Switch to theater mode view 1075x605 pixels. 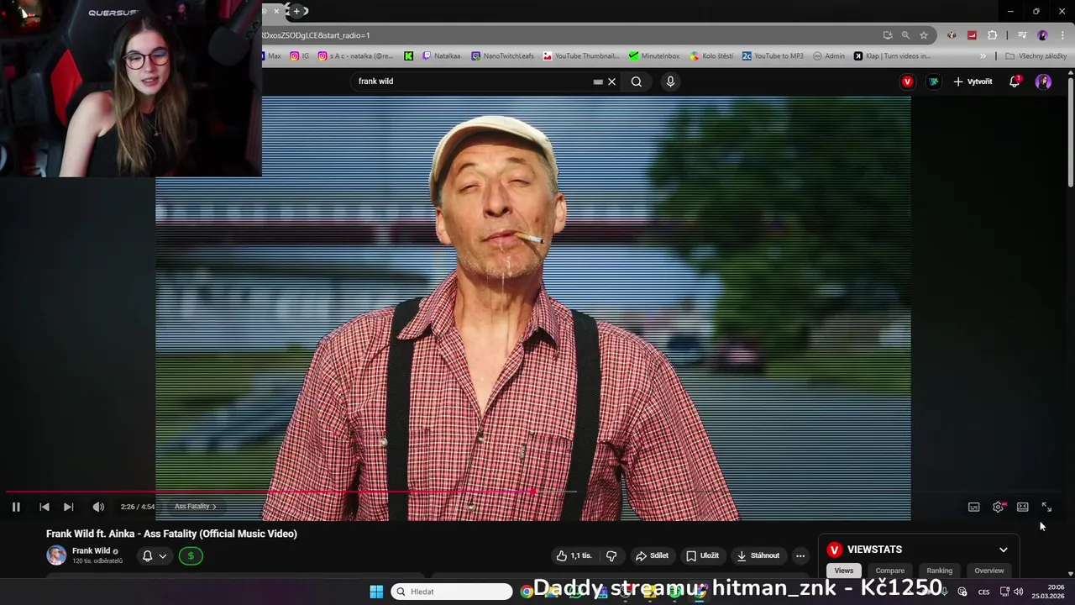(1023, 507)
